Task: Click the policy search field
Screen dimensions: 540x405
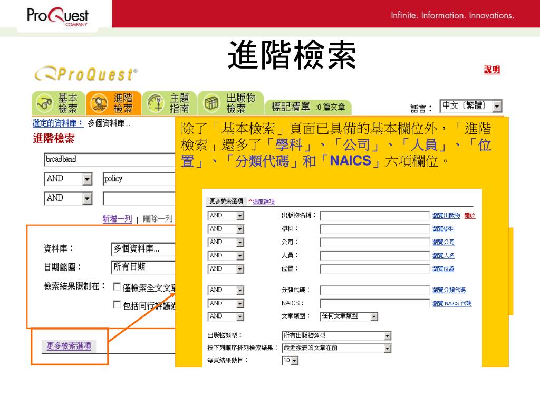Action: pos(139,179)
